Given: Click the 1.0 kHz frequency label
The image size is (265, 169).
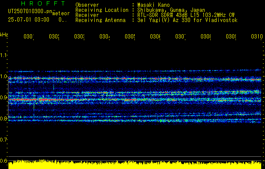Looking at the screenshot, I should tap(3, 76).
